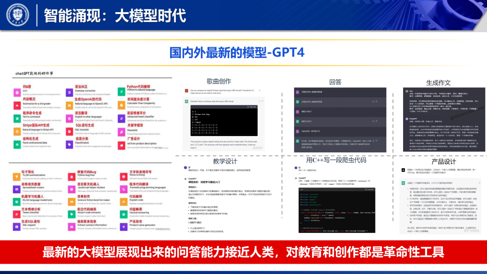Click the orange Calculate Time Complexity clock icon
Viewport: 487px width, 274px height.
coord(121,105)
